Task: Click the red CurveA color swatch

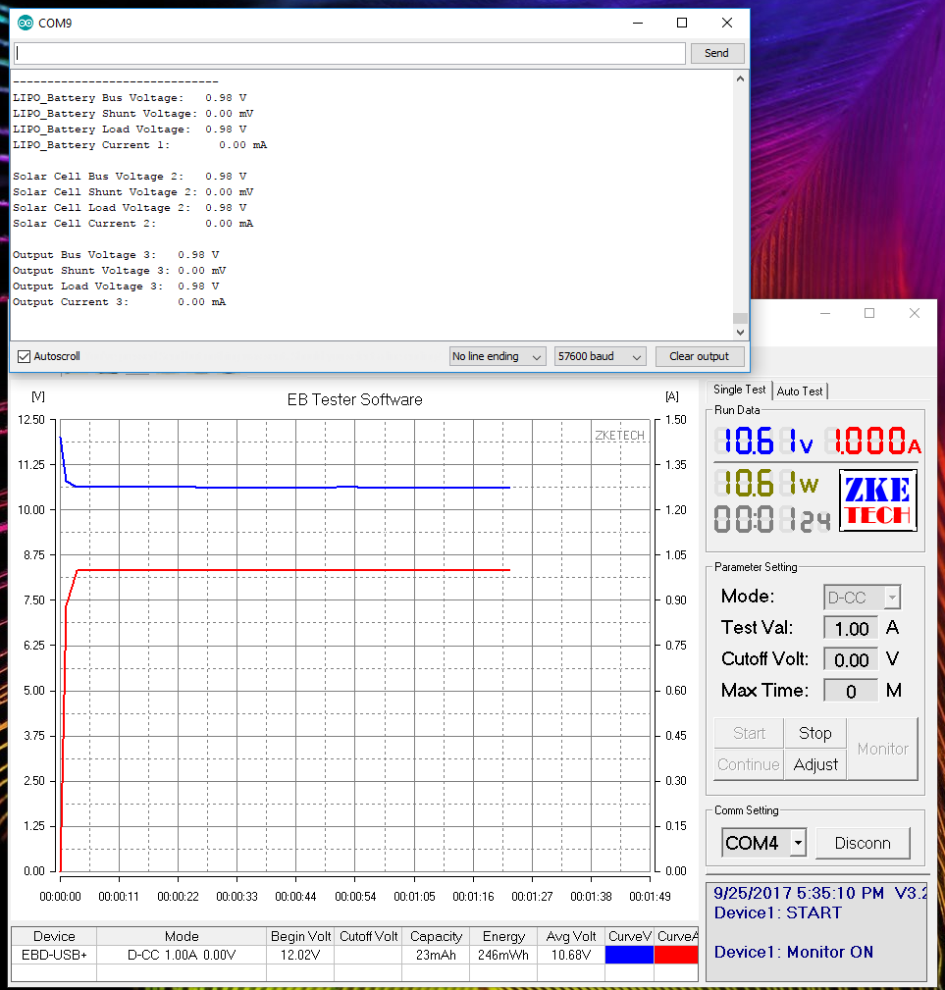Action: (676, 955)
